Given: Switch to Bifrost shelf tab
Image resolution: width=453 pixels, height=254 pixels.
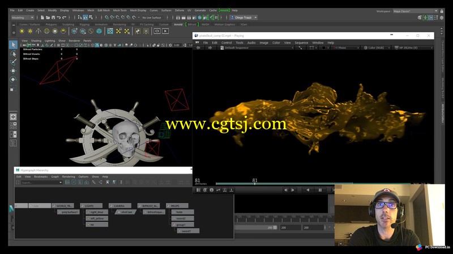Looking at the screenshot, I should [x=192, y=24].
